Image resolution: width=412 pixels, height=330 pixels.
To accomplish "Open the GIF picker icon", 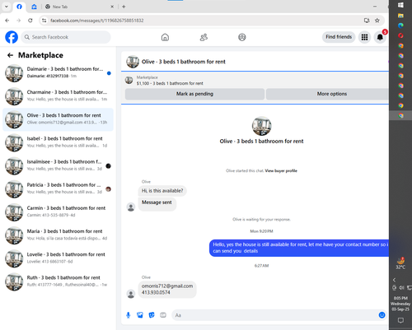I will click(163, 315).
